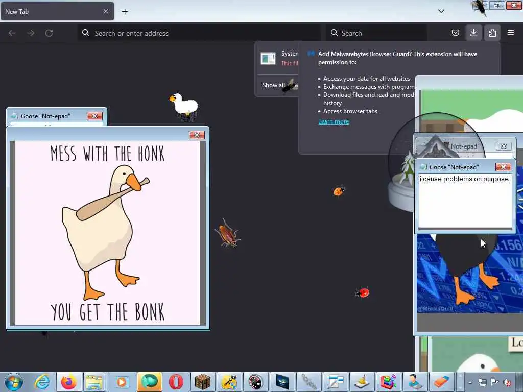
Task: Expand the list all tabs chevron
Action: pyautogui.click(x=441, y=11)
